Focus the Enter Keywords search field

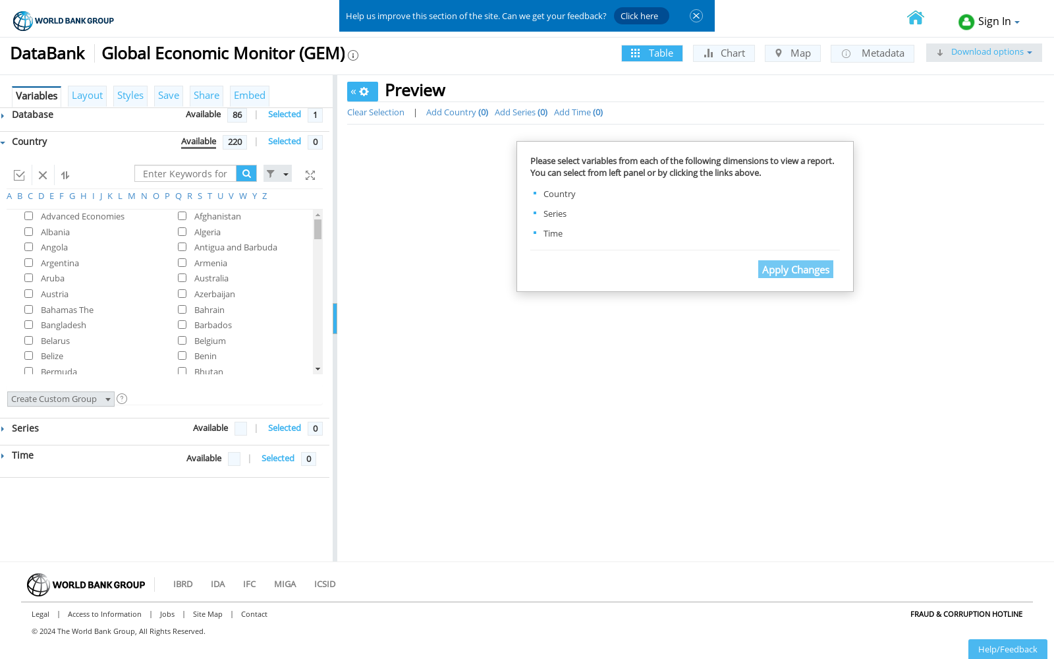185,173
